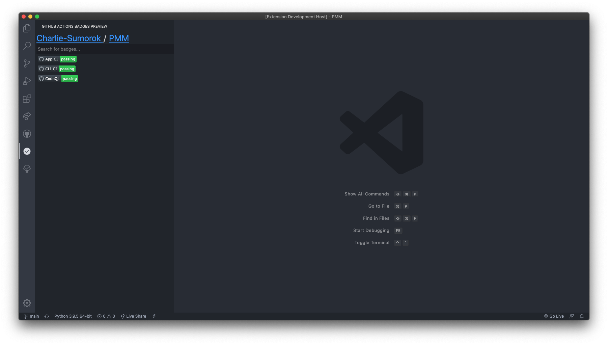Click the Find in Files hint text
The width and height of the screenshot is (608, 345).
[x=376, y=218]
